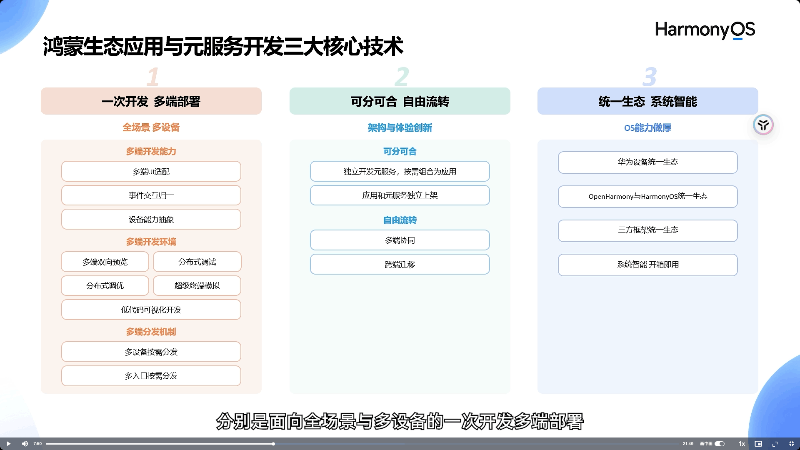This screenshot has height=450, width=800.
Task: Click the 7:50 elapsed time label
Action: click(x=37, y=444)
